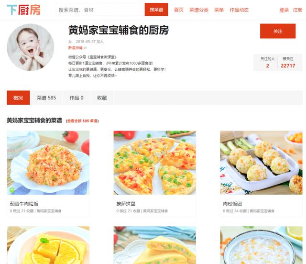The width and height of the screenshot is (306, 264).
Task: Open the 披萨拼盘 recipe image
Action: click(x=155, y=163)
